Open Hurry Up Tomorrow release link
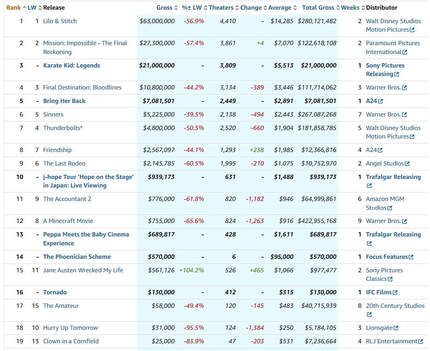Image resolution: width=430 pixels, height=351 pixels. (x=71, y=328)
